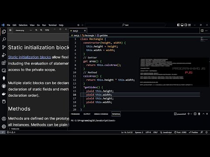This screenshot has height=157, width=210.
Task: Open terminal launch profile dropdown arrow
Action: click(x=191, y=114)
